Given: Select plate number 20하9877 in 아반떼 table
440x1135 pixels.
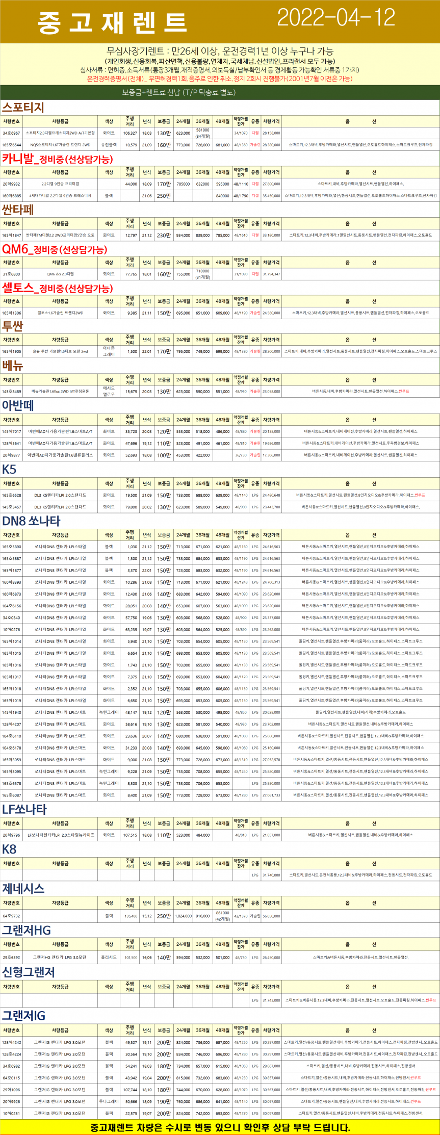Looking at the screenshot, I should coord(11,455).
